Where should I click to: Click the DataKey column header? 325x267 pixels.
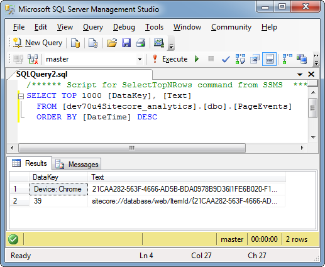[58, 177]
